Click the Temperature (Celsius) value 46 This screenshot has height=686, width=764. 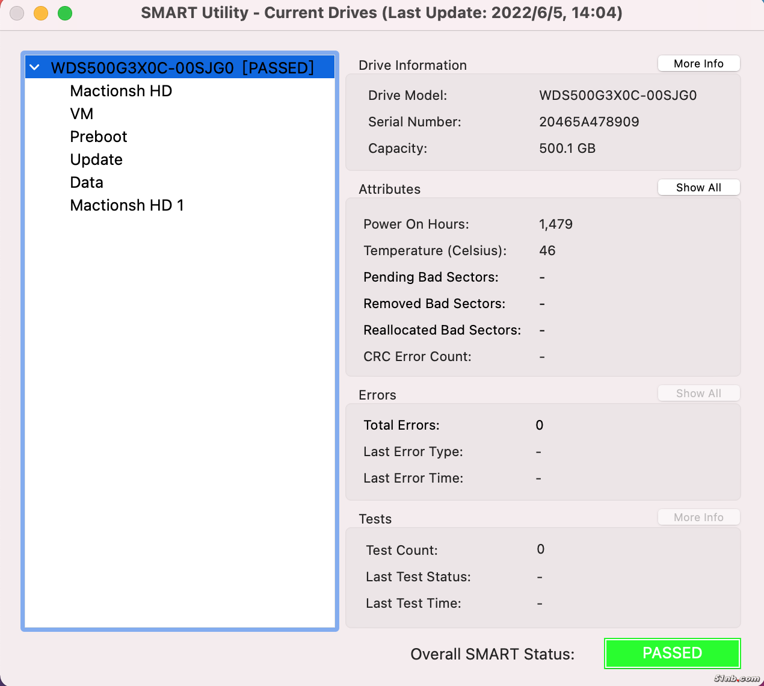click(x=547, y=251)
